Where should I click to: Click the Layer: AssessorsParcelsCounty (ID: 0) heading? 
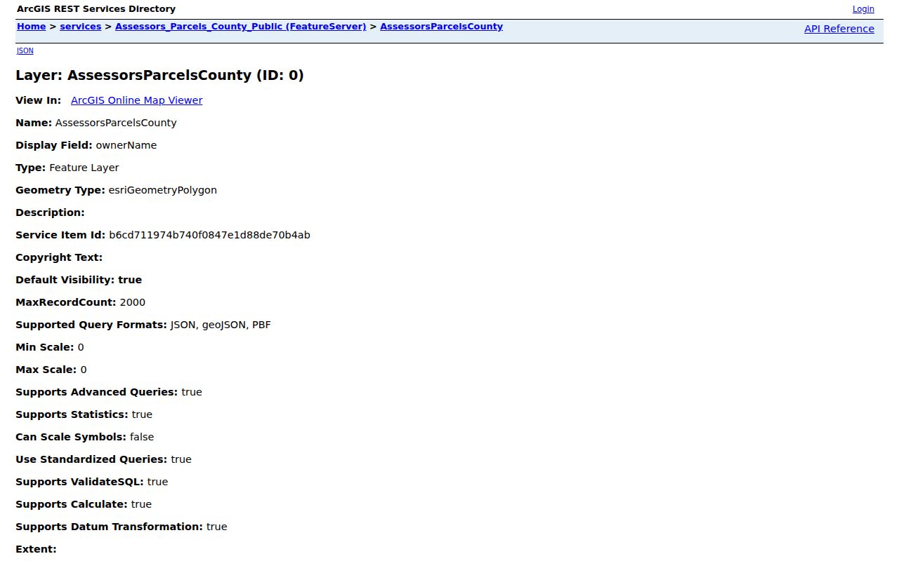pyautogui.click(x=159, y=75)
